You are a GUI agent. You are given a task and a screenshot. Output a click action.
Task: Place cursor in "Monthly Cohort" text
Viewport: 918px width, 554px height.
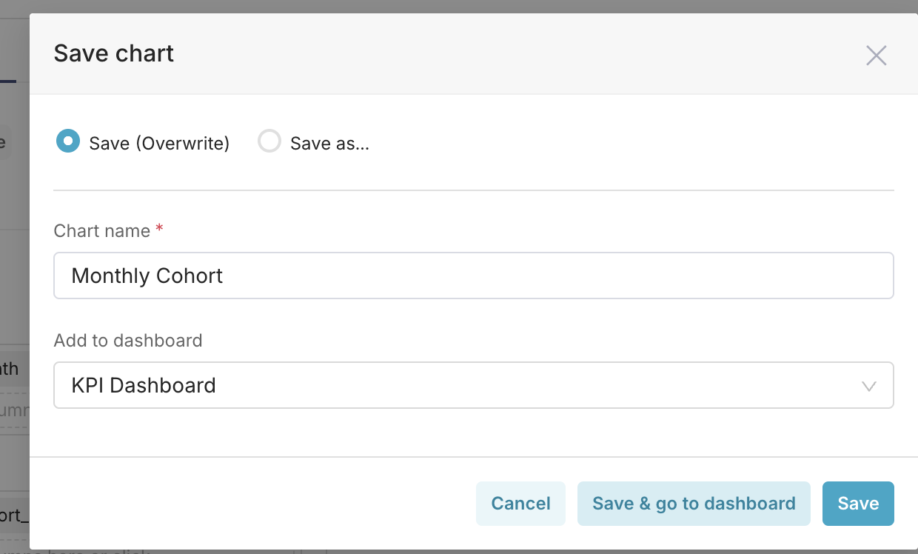click(147, 276)
